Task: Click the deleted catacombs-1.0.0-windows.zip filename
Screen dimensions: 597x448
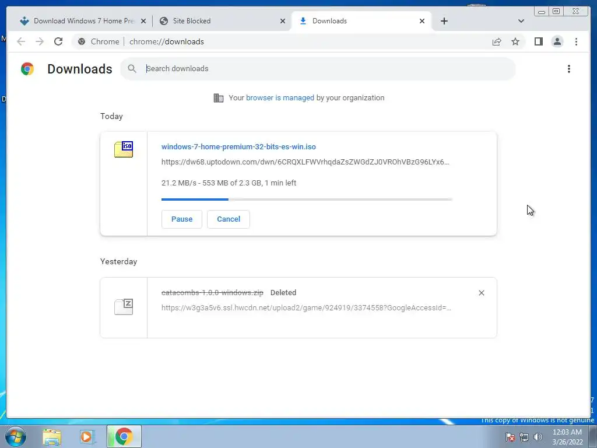Action: [212, 293]
